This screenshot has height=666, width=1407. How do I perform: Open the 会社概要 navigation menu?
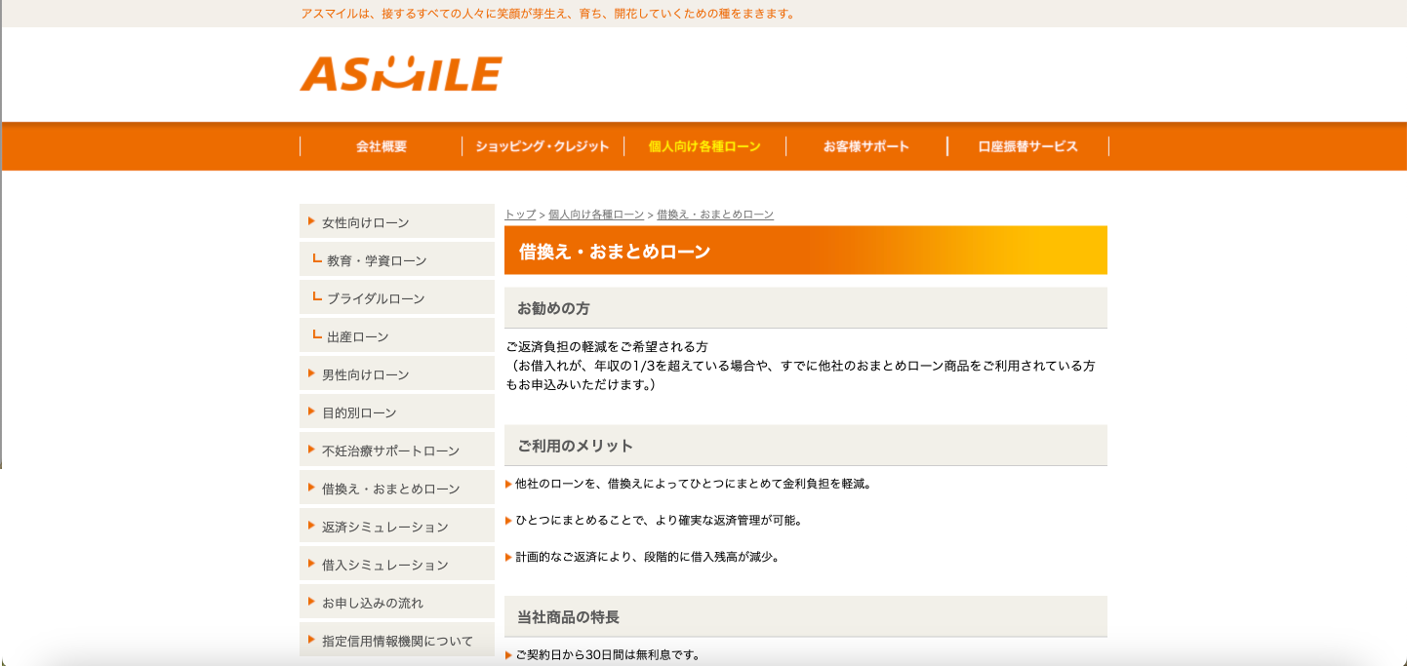click(x=381, y=146)
